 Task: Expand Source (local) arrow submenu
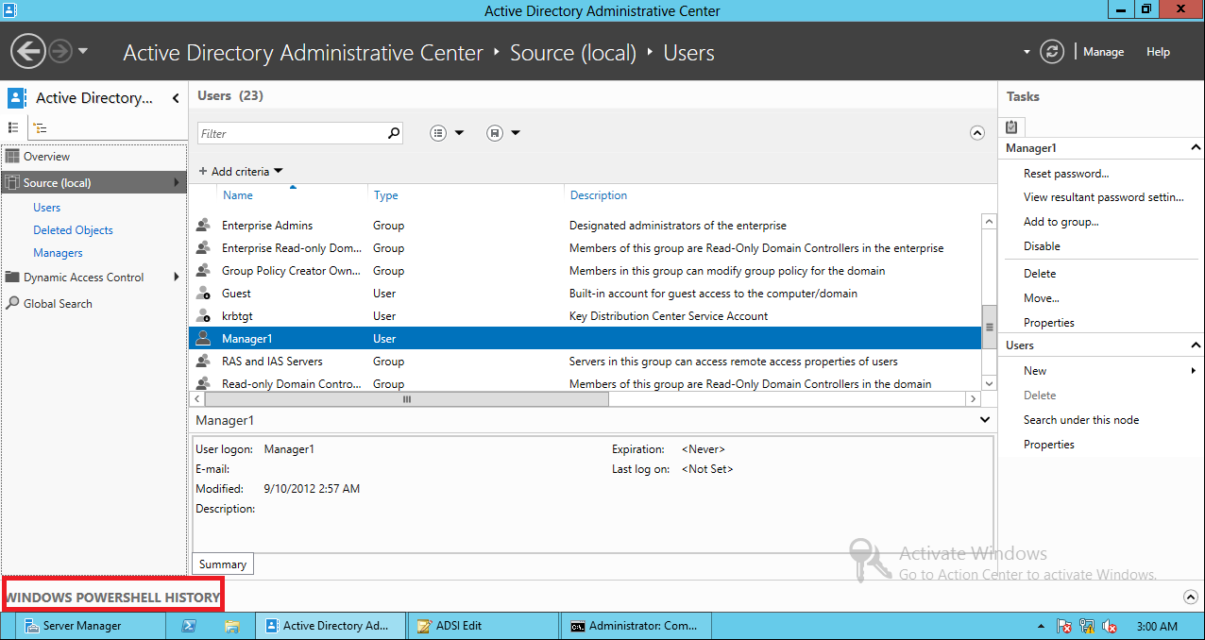177,183
